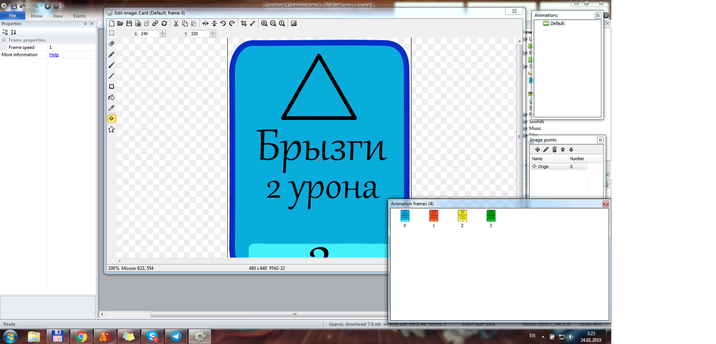716x344 pixels.
Task: Click the up arrow in Image points
Action: (x=563, y=150)
